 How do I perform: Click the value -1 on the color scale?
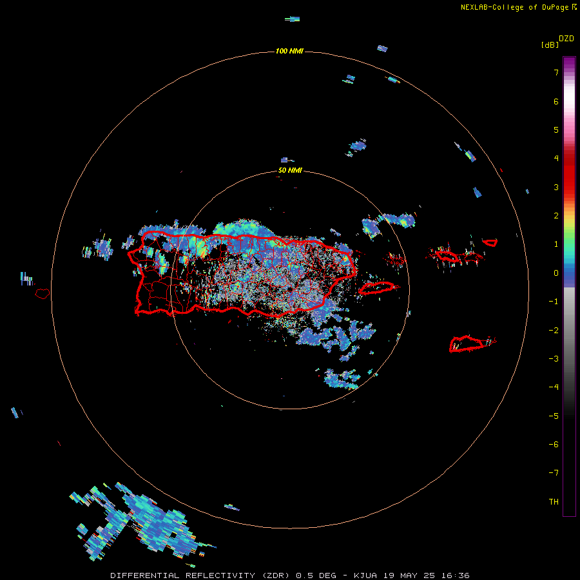point(554,302)
